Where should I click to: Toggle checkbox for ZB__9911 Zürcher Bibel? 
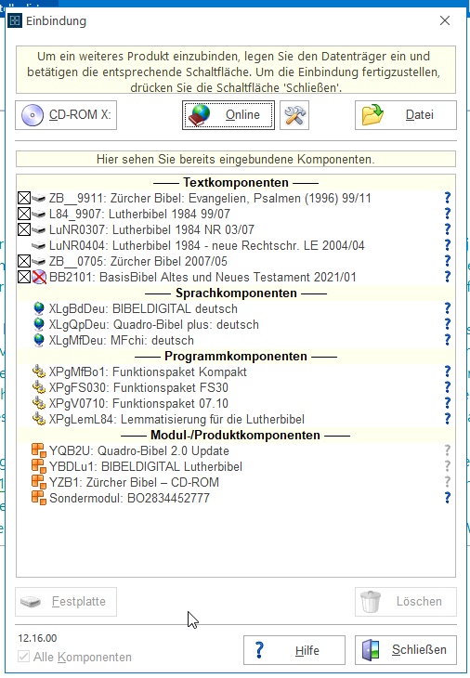[24, 199]
